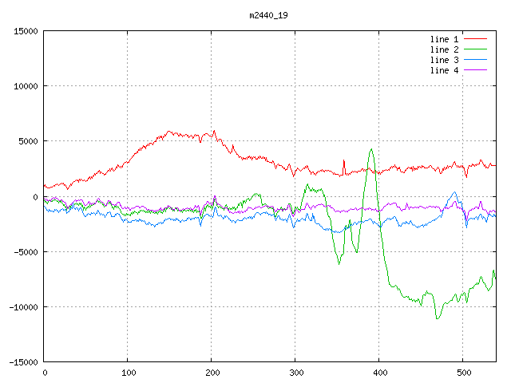
Task: Click the y-axis label 10000
Action: [x=26, y=86]
